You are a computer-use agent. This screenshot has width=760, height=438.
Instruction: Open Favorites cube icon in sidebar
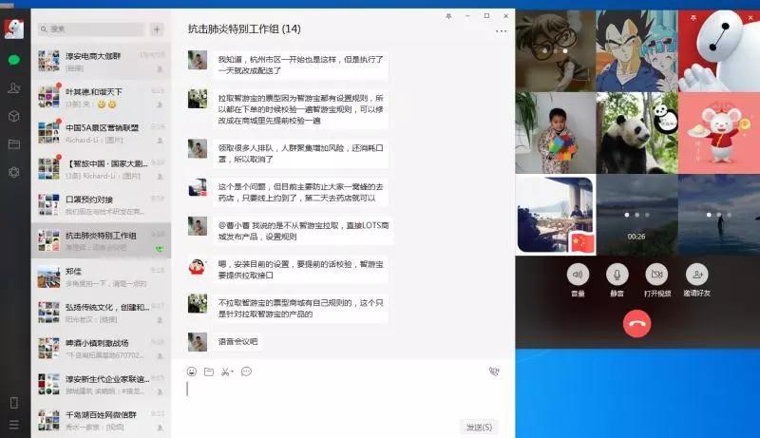pyautogui.click(x=14, y=116)
